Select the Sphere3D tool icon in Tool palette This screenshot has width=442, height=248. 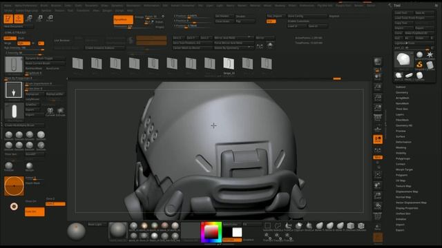click(x=419, y=55)
